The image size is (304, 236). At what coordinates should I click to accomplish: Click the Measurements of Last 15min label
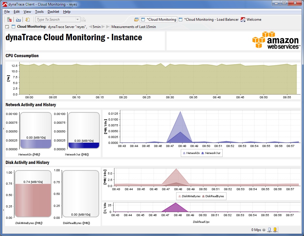tap(134, 27)
